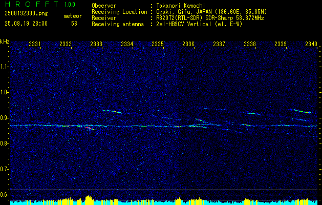Click the 2335 time marker
Screen dimensions: 322x205
tap(158, 44)
